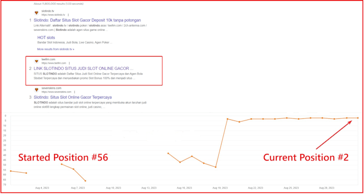Screen dimensions: 364x194
Task: Select the lowest chart data point near 66
Action: click(86, 181)
